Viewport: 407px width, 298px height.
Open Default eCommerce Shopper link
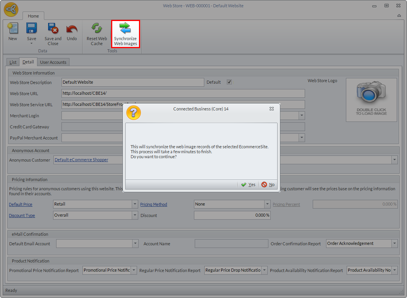(x=81, y=160)
